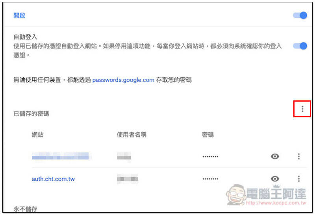
Task: Click the blurred username in first row
Action: pos(124,156)
